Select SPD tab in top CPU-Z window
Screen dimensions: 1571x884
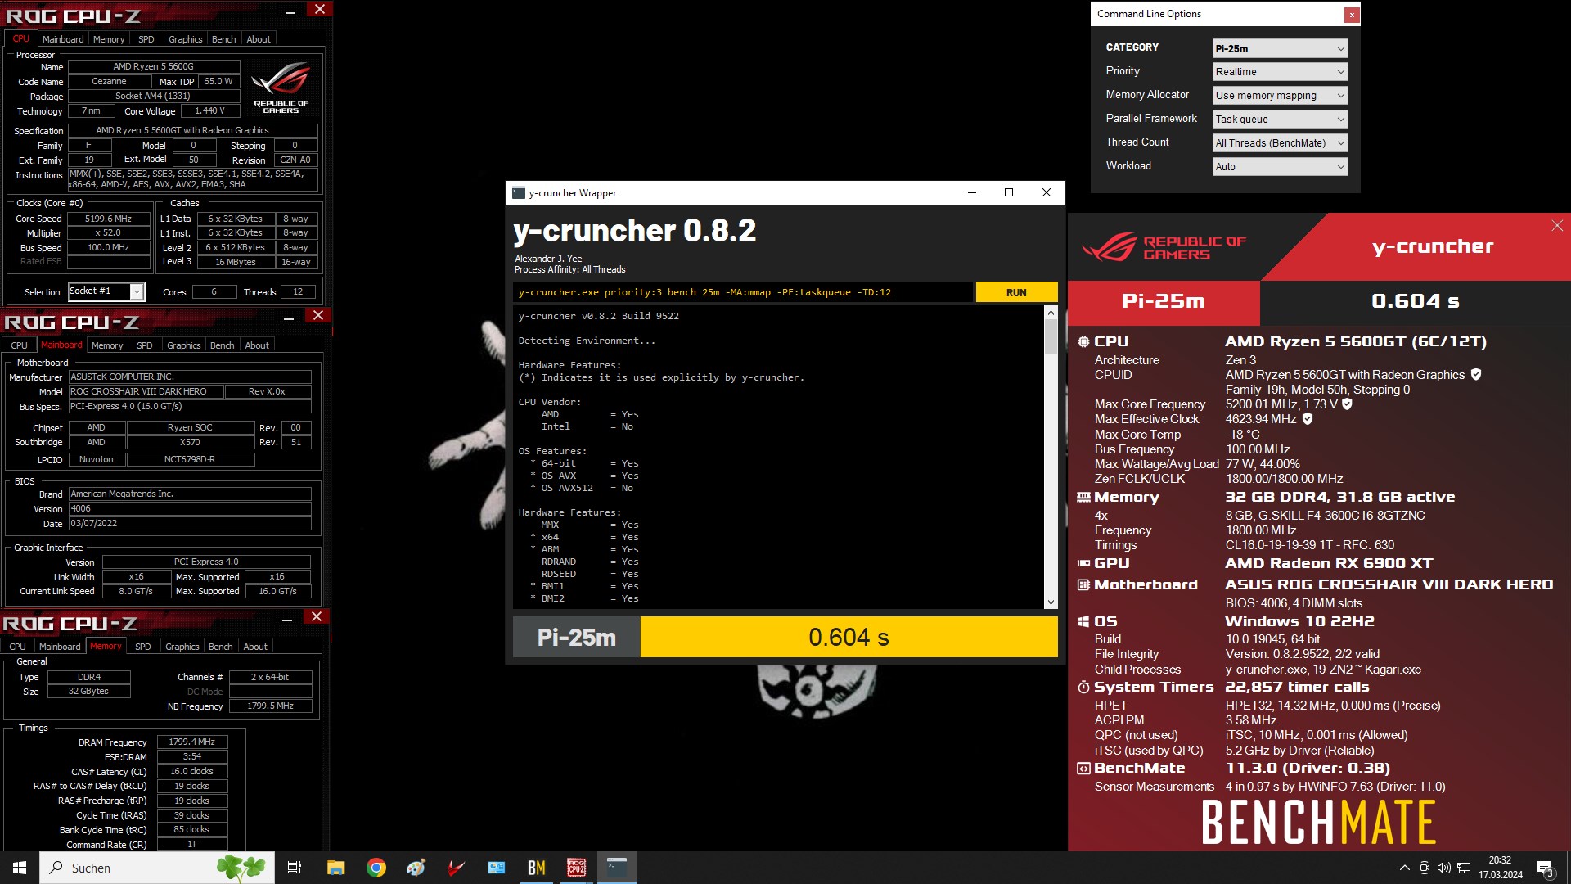(x=146, y=39)
